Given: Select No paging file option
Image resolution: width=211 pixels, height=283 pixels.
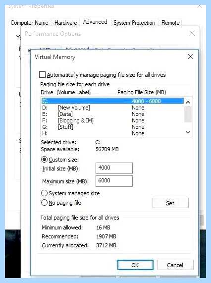Looking at the screenshot, I should point(44,203).
